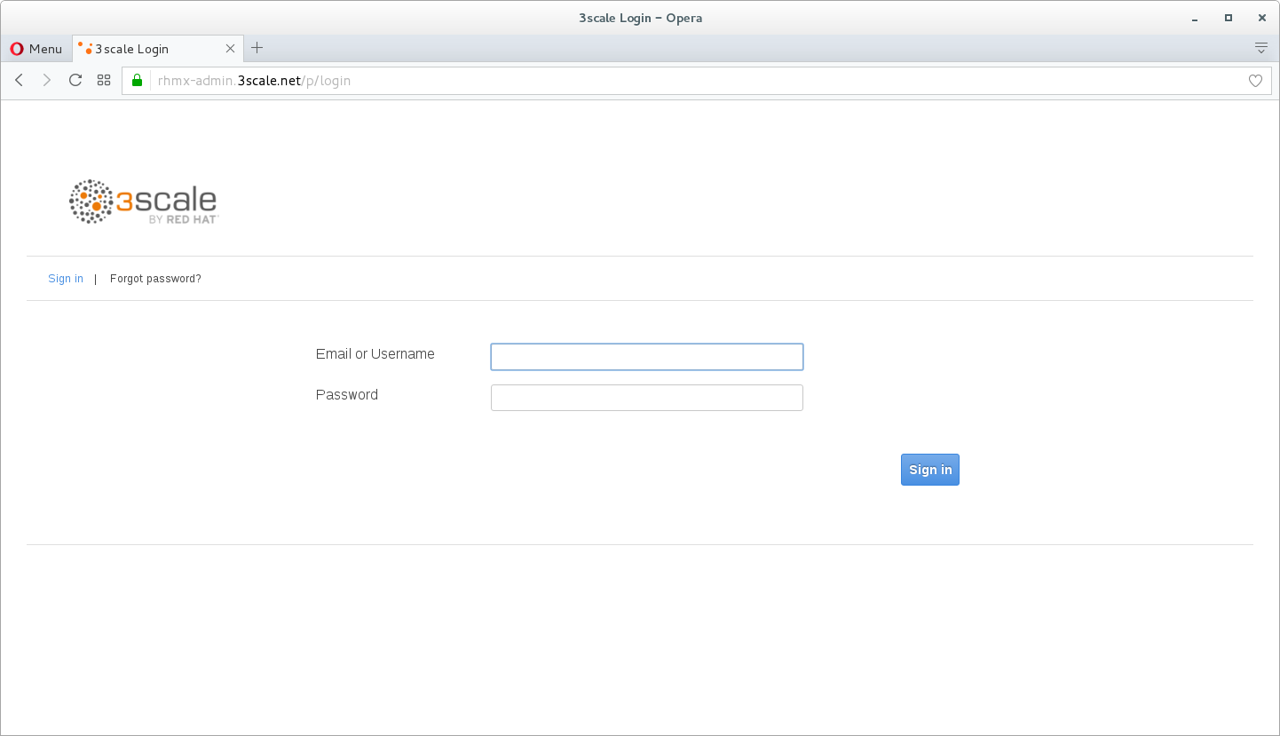Close the Opera window
Image resolution: width=1280 pixels, height=736 pixels.
1261,18
